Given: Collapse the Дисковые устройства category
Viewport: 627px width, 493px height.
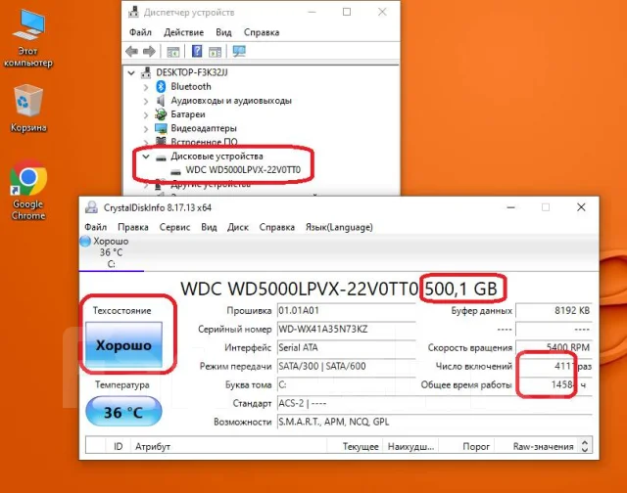Looking at the screenshot, I should [x=146, y=157].
